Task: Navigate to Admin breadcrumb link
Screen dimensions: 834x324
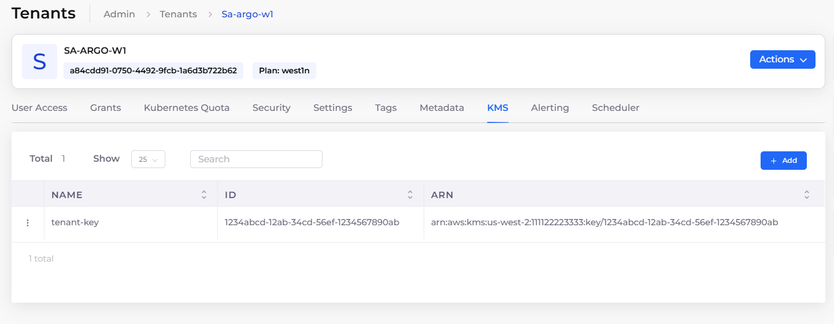Action: (x=119, y=14)
